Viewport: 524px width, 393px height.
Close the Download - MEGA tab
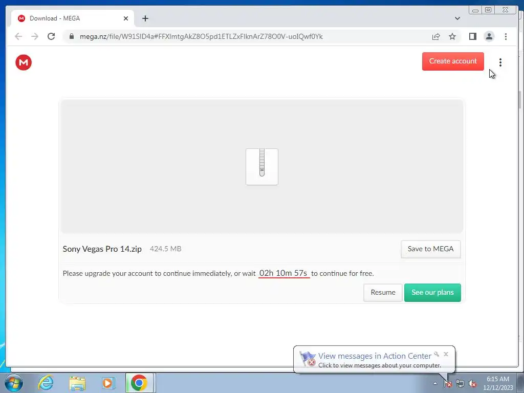[x=126, y=18]
